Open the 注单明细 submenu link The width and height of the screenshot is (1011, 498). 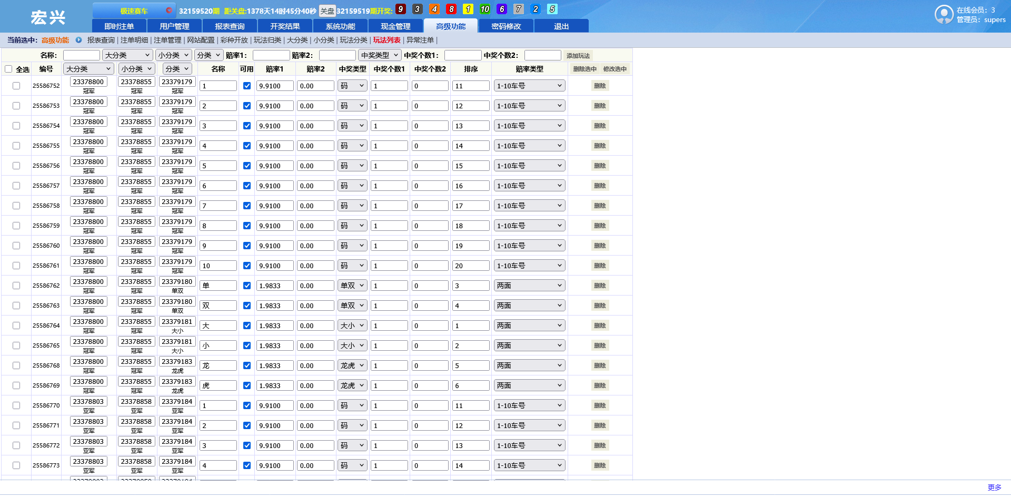(x=134, y=40)
